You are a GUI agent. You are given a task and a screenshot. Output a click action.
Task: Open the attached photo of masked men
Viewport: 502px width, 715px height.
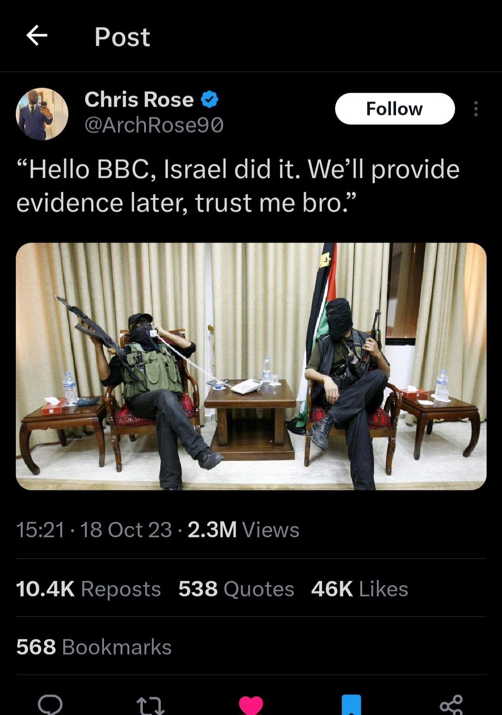(251, 366)
